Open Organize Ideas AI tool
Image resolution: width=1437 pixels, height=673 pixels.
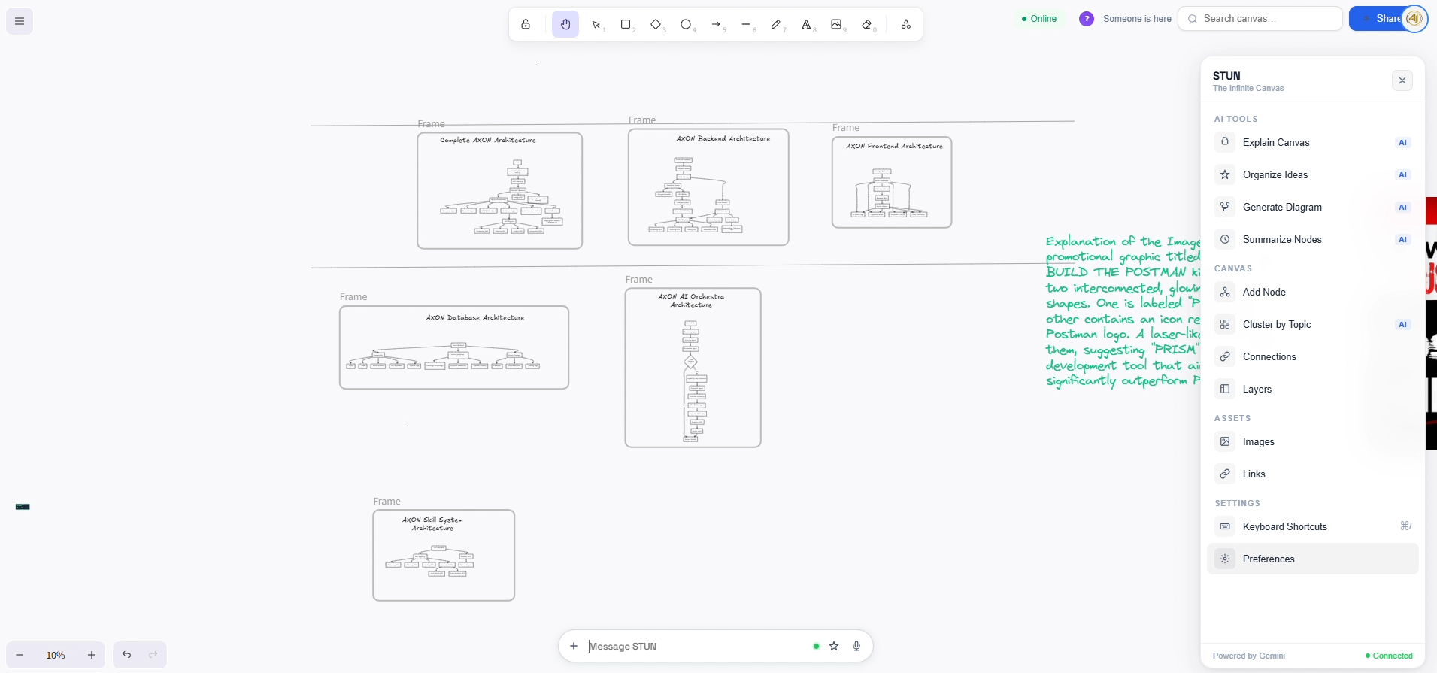click(1313, 174)
